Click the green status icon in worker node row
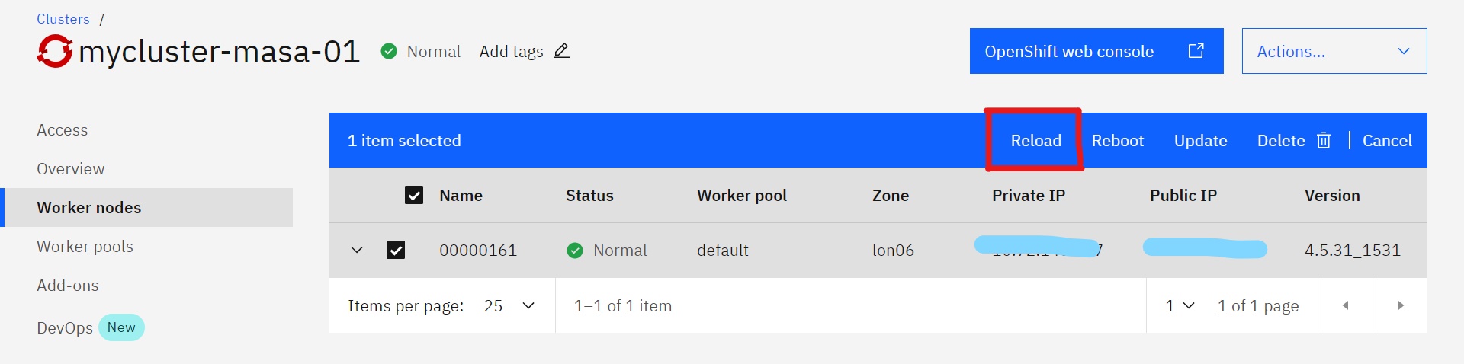 pyautogui.click(x=575, y=250)
